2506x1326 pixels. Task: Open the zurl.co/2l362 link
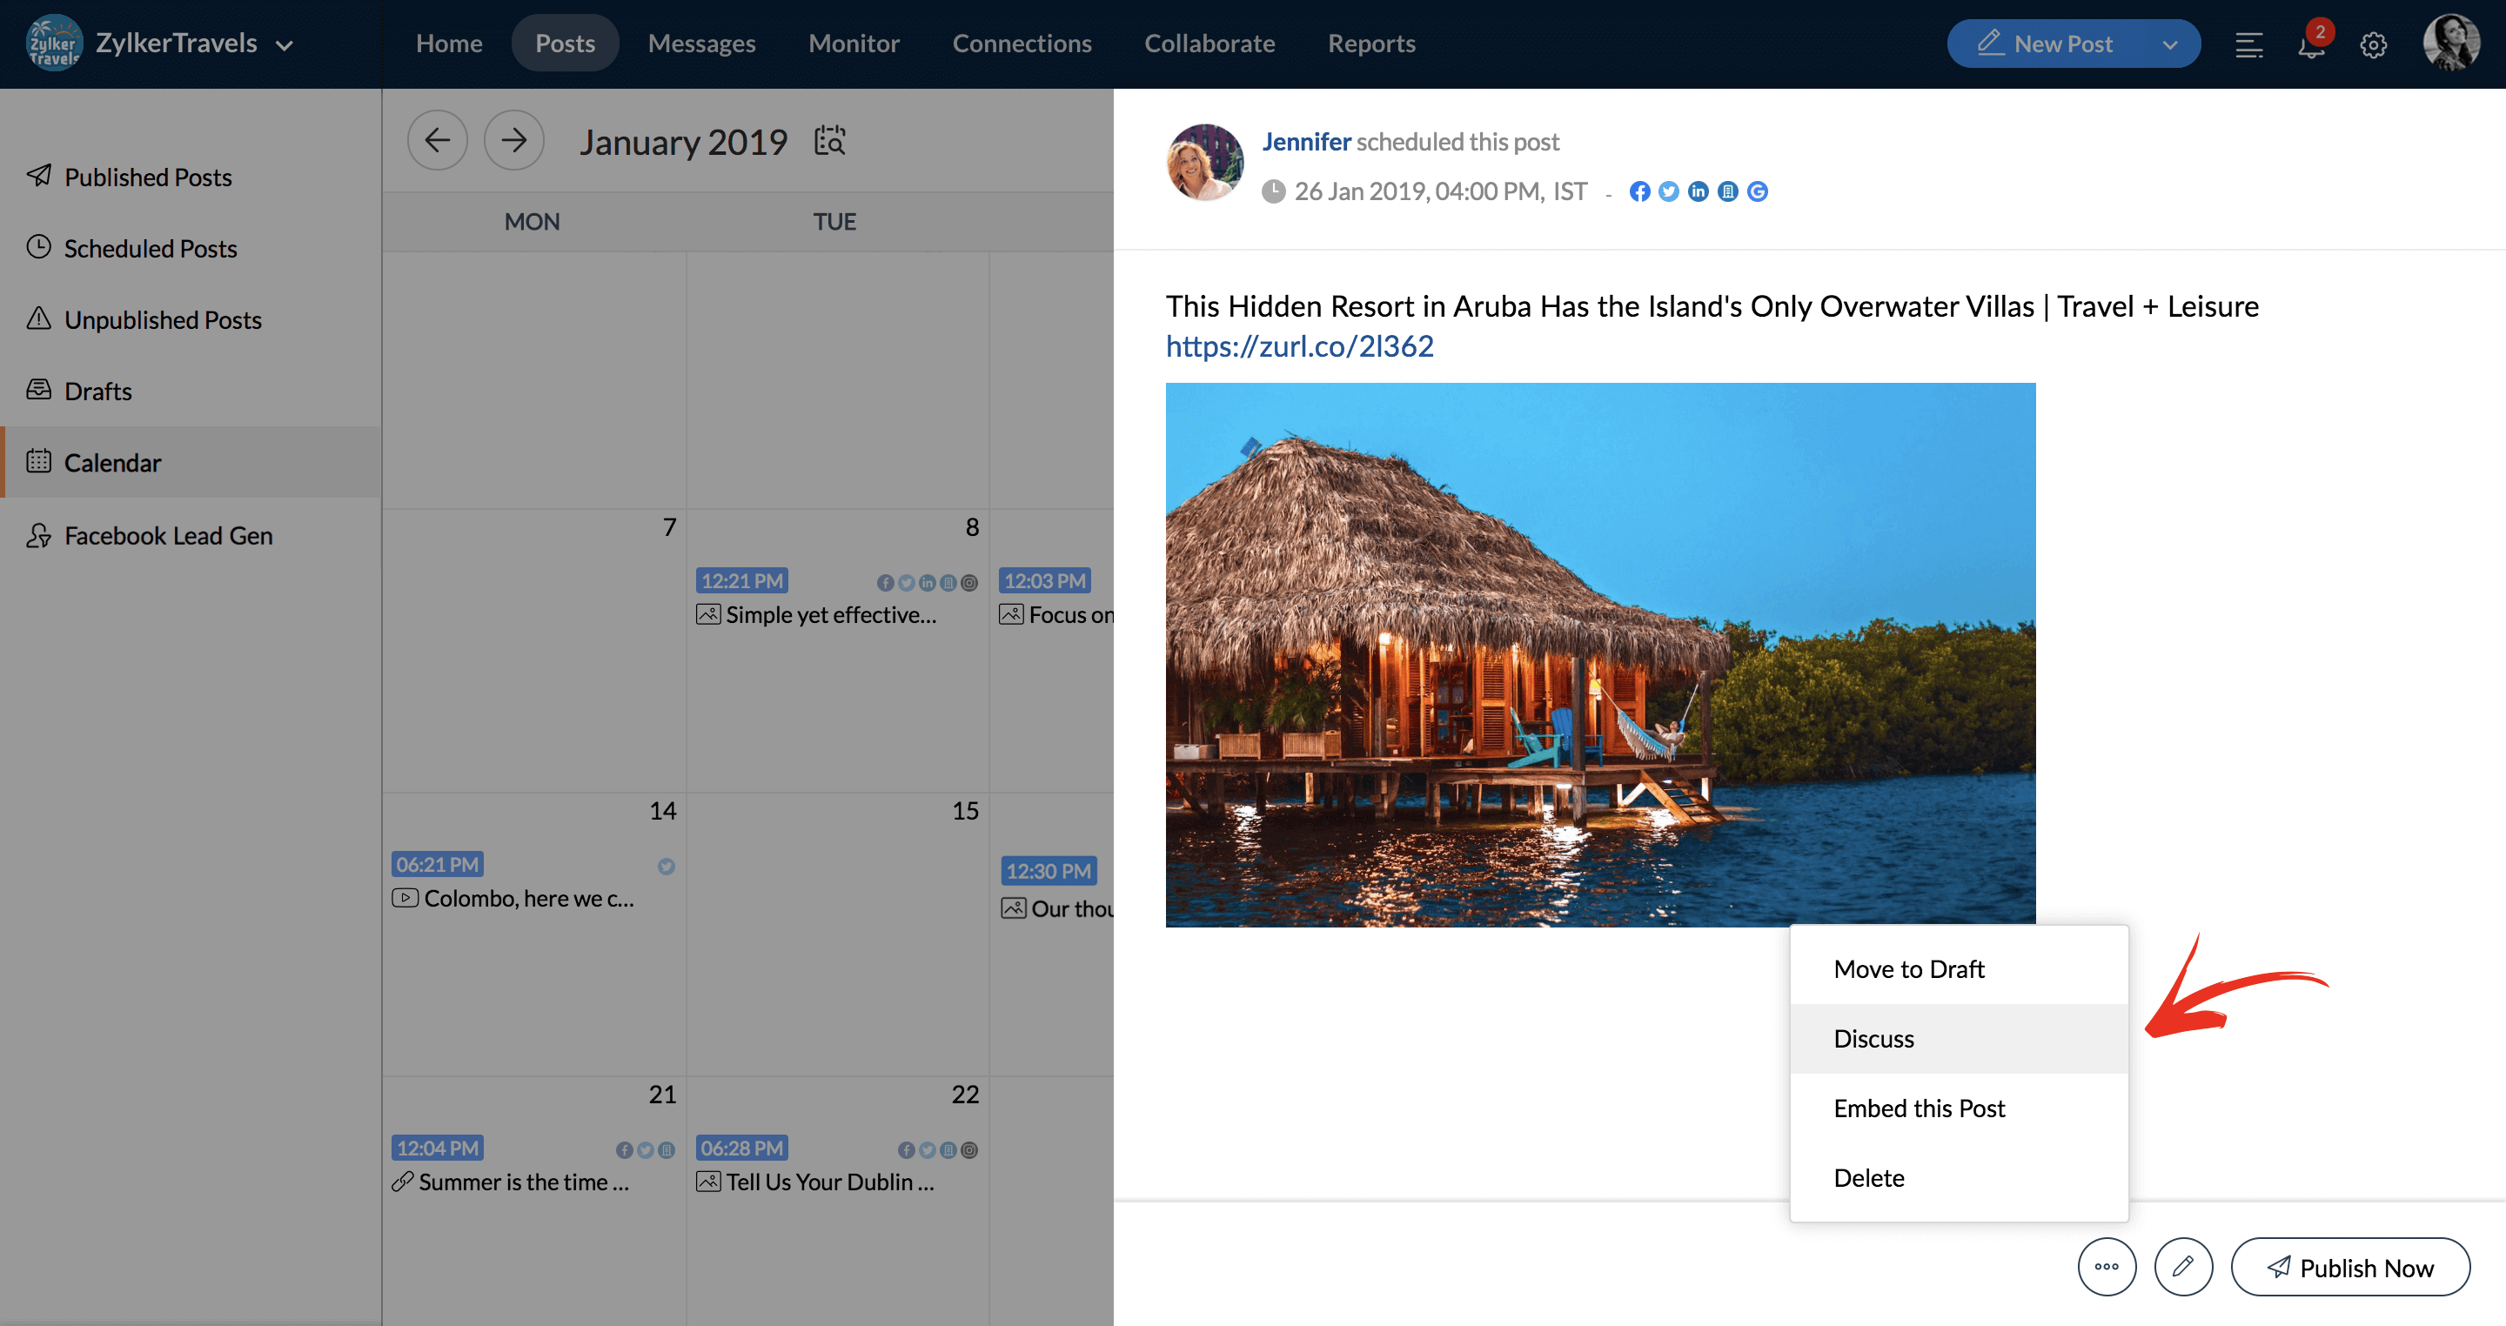pyautogui.click(x=1300, y=346)
